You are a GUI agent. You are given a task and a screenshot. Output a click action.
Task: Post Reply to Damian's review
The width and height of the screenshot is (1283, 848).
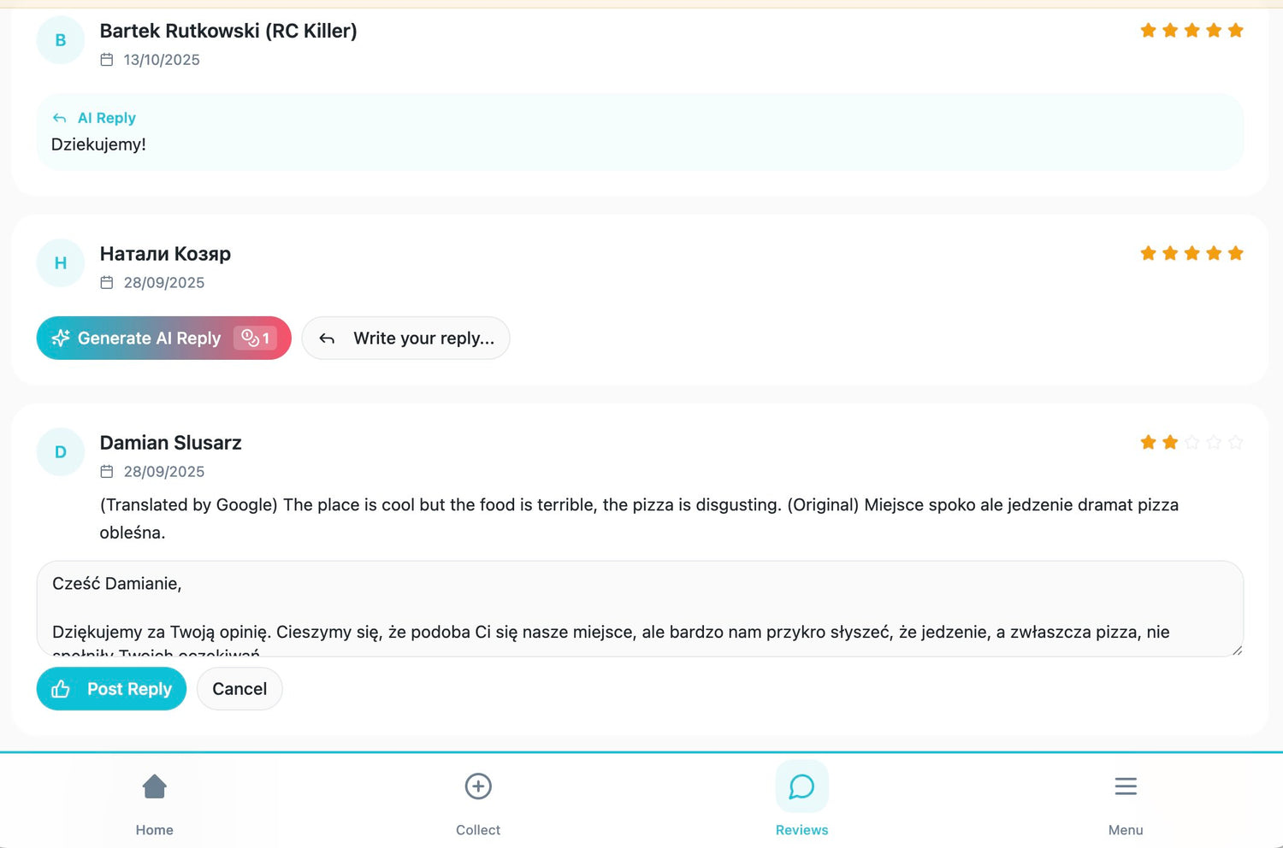[x=128, y=689]
